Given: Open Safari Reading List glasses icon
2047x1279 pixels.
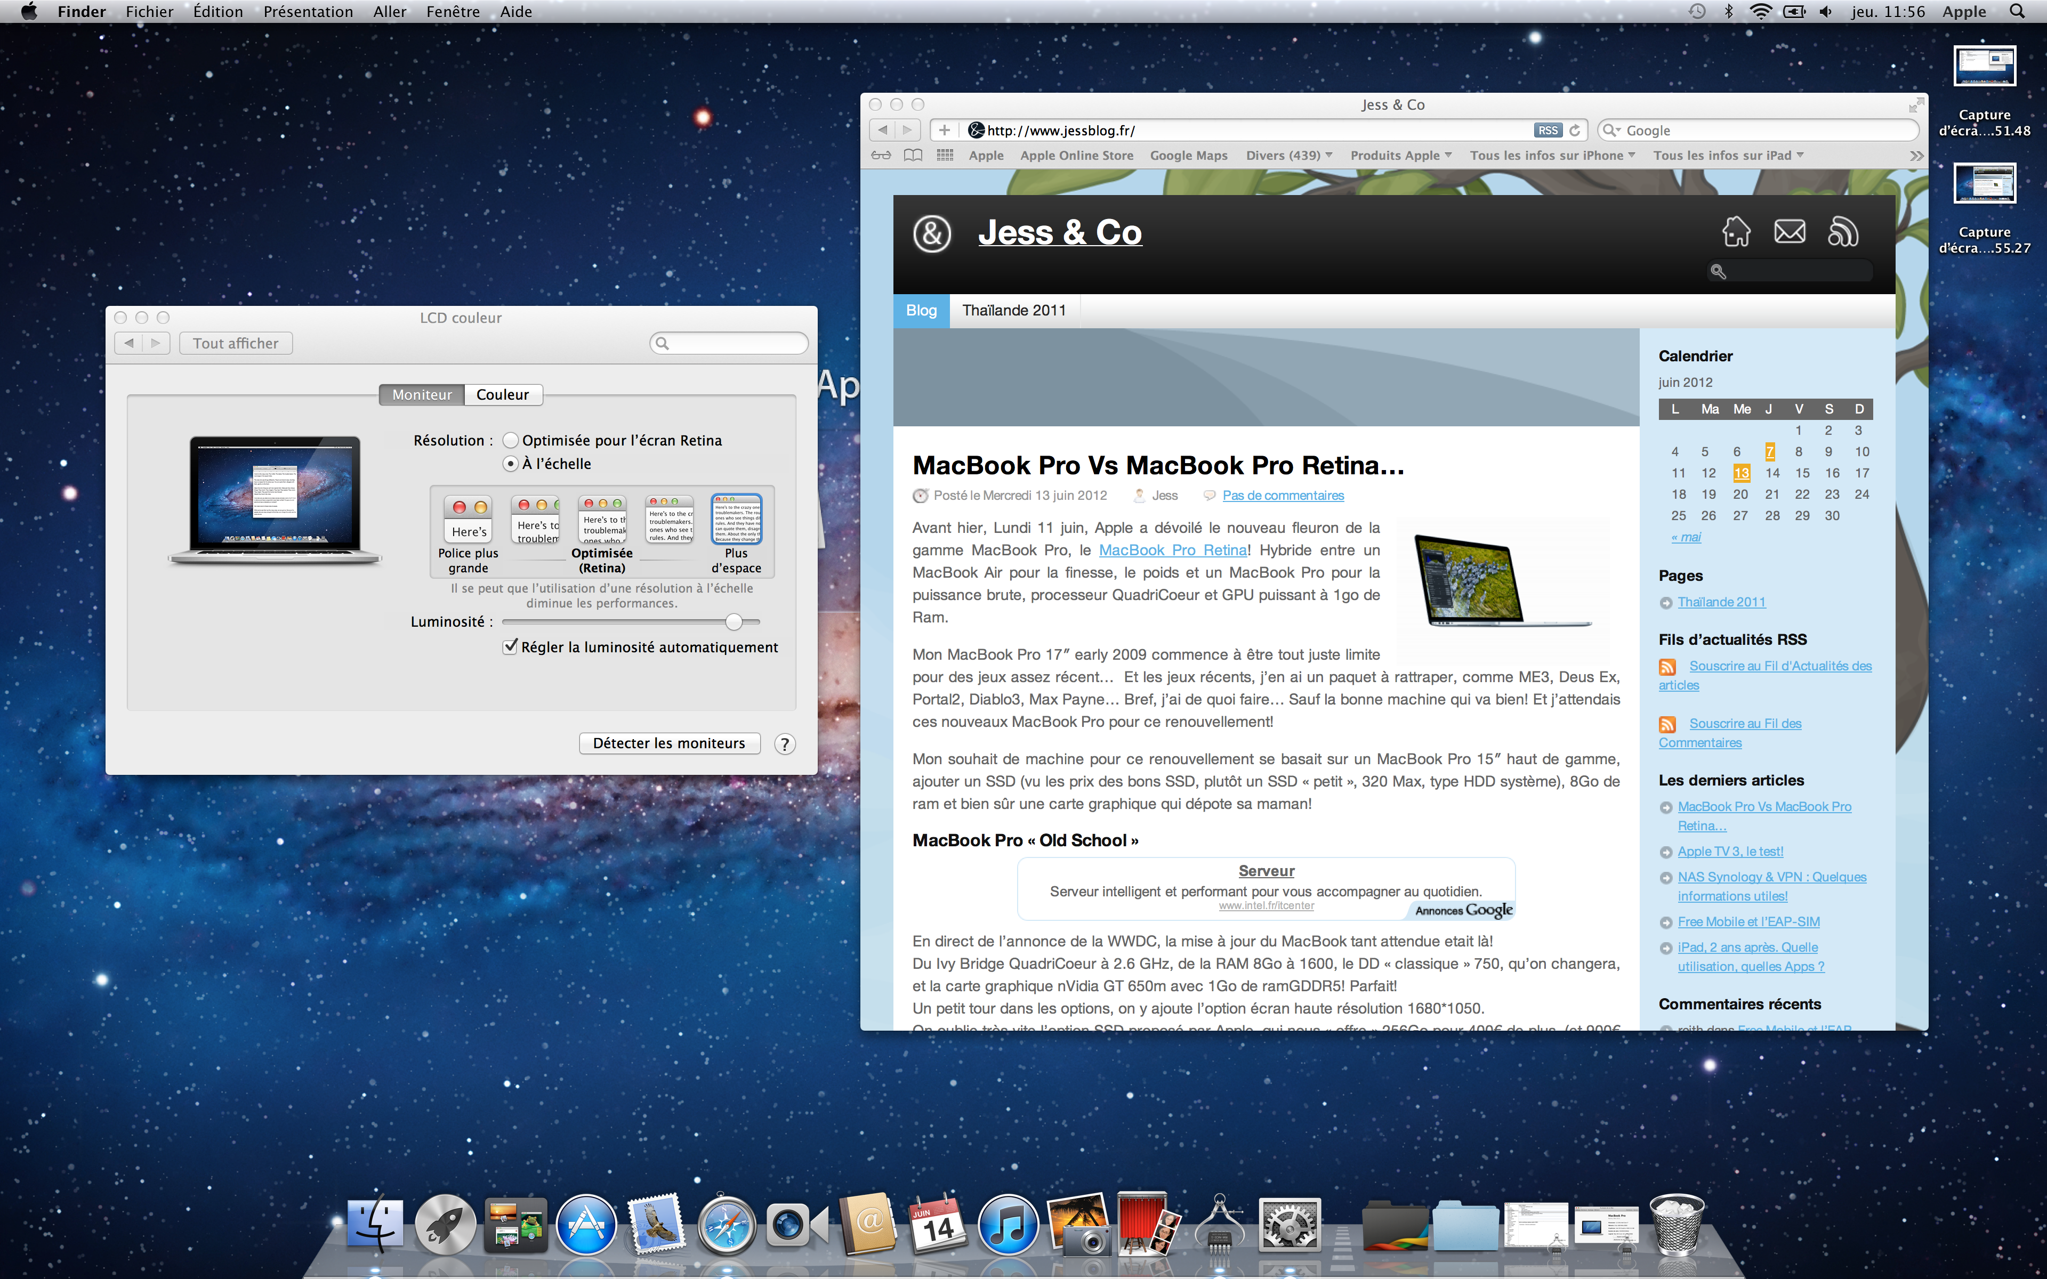Looking at the screenshot, I should (x=881, y=155).
